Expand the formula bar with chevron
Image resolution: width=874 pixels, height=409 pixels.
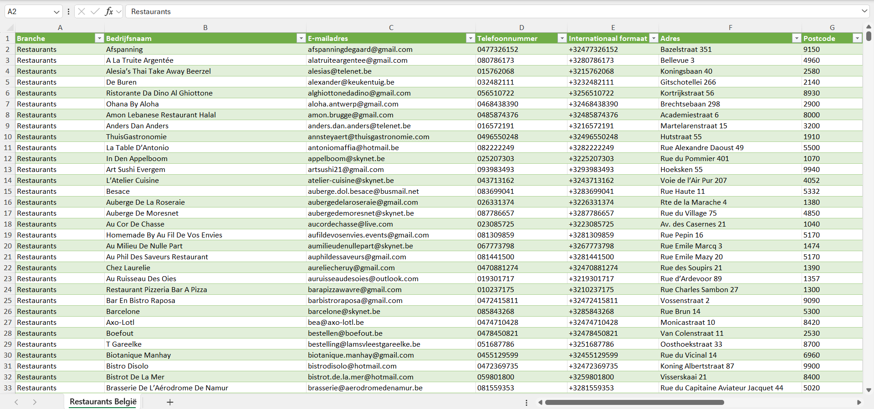point(864,11)
